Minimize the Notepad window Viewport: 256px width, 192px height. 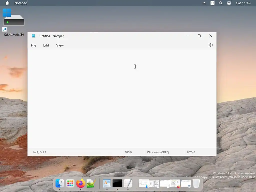pyautogui.click(x=188, y=36)
